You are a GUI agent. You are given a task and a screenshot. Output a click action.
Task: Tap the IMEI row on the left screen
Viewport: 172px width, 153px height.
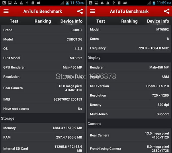[43, 100]
